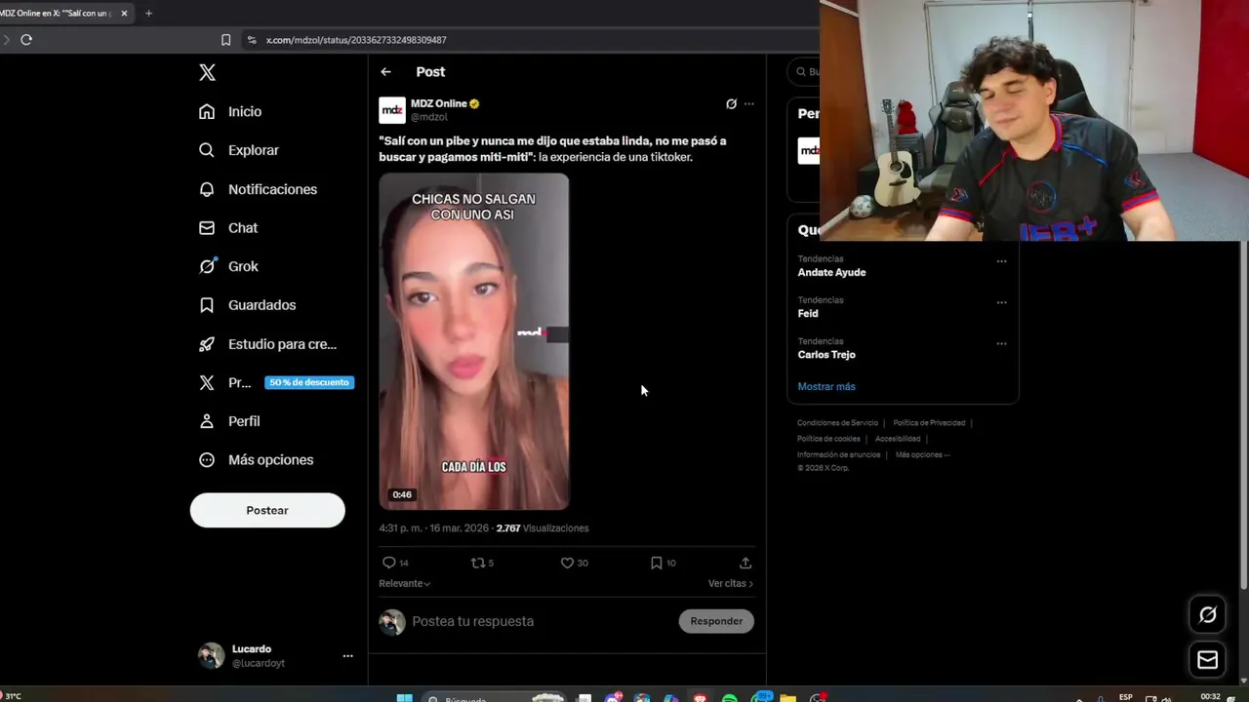Expand the Relevante sort dropdown
This screenshot has height=702, width=1249.
click(x=404, y=583)
